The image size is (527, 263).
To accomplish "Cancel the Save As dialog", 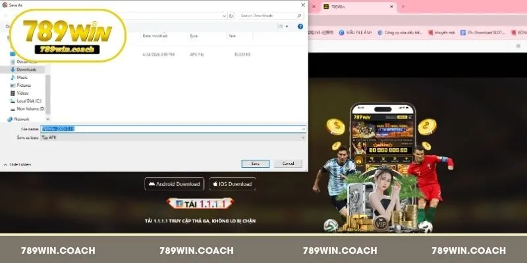I will click(x=288, y=164).
